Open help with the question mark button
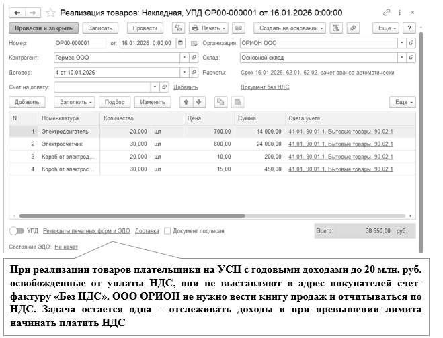 (409, 28)
